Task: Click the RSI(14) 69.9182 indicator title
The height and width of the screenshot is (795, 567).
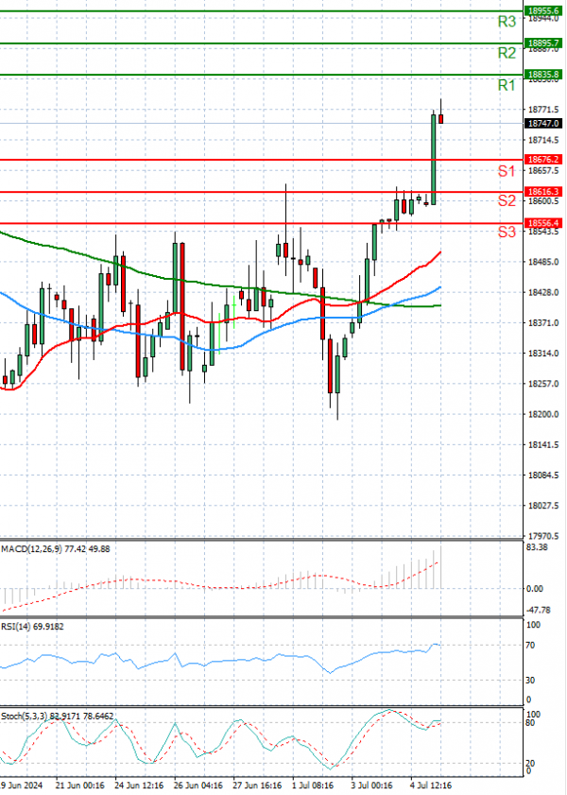Action: (32, 627)
